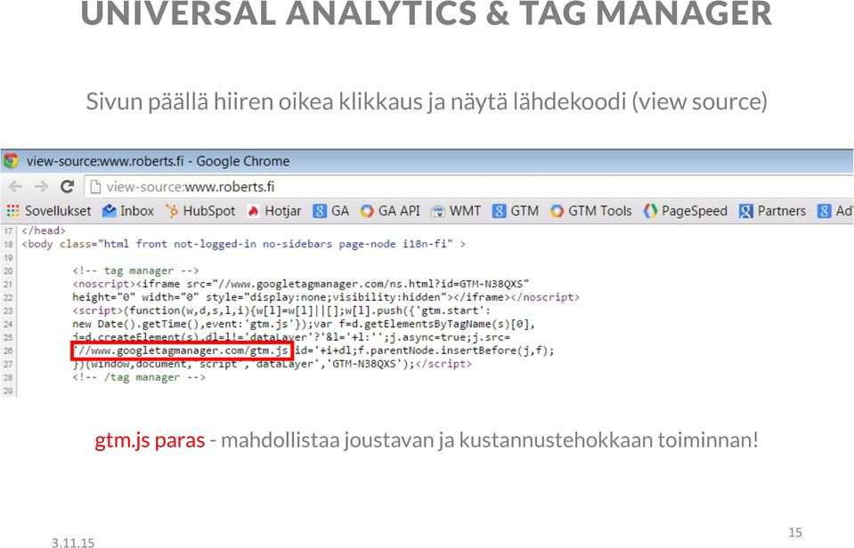
Task: Open the Hotjar bookmark
Action: pos(274,211)
